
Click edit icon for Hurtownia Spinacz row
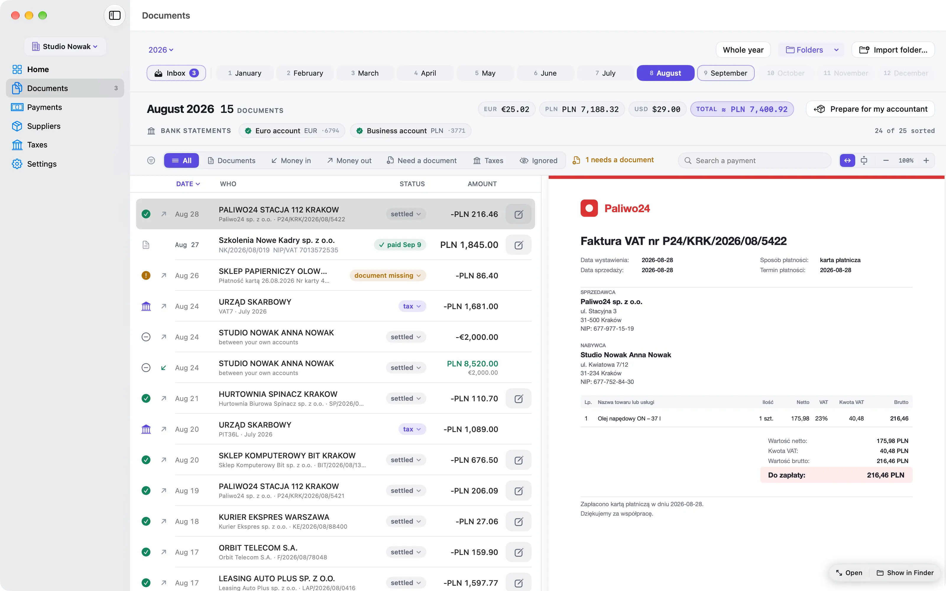518,399
